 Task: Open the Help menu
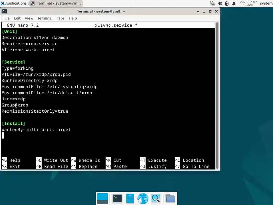(x=73, y=18)
